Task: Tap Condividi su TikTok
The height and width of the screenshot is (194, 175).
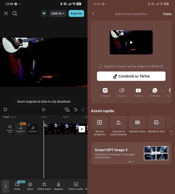Action: (x=131, y=76)
